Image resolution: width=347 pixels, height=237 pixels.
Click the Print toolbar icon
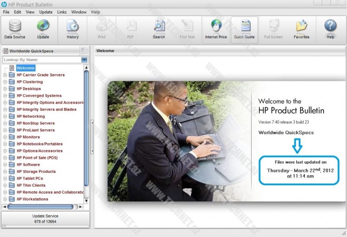click(101, 25)
